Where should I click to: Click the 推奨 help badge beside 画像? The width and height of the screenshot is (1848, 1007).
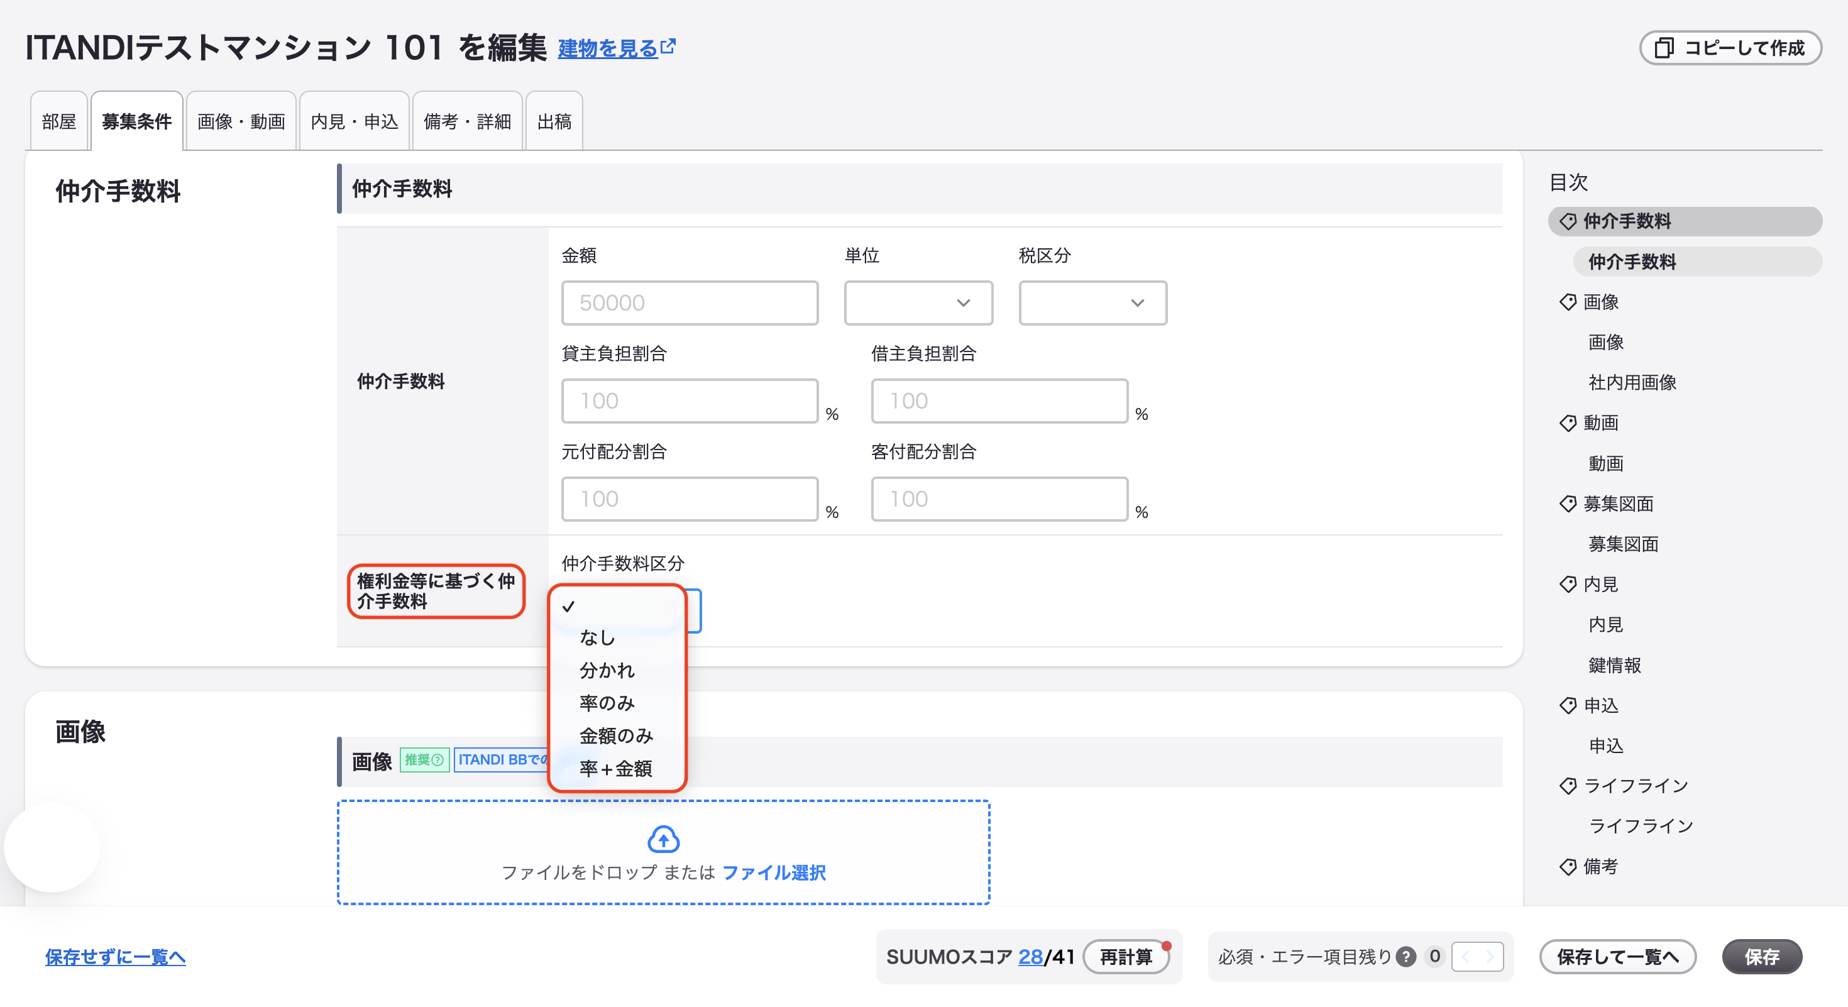coord(424,759)
